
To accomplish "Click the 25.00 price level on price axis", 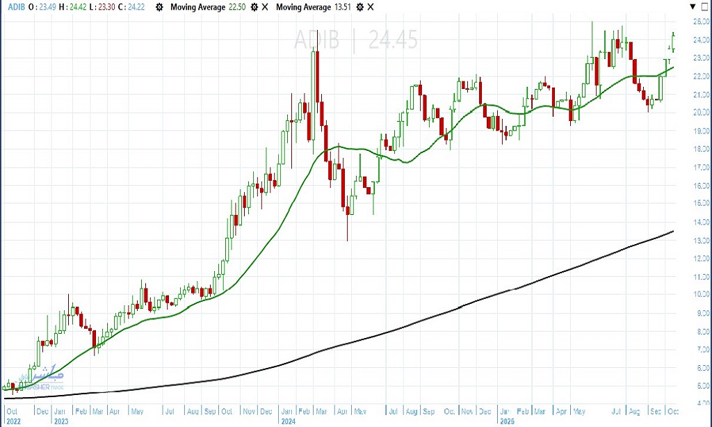I will [x=699, y=22].
